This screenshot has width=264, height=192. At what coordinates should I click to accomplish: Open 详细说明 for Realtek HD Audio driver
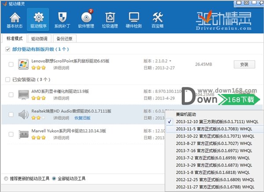[61, 118]
